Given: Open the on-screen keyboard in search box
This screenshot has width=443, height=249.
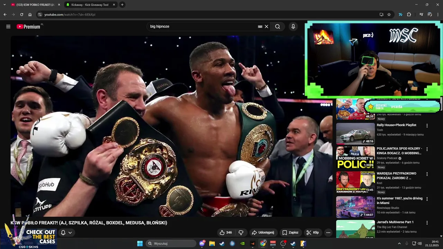Looking at the screenshot, I should coord(260,27).
